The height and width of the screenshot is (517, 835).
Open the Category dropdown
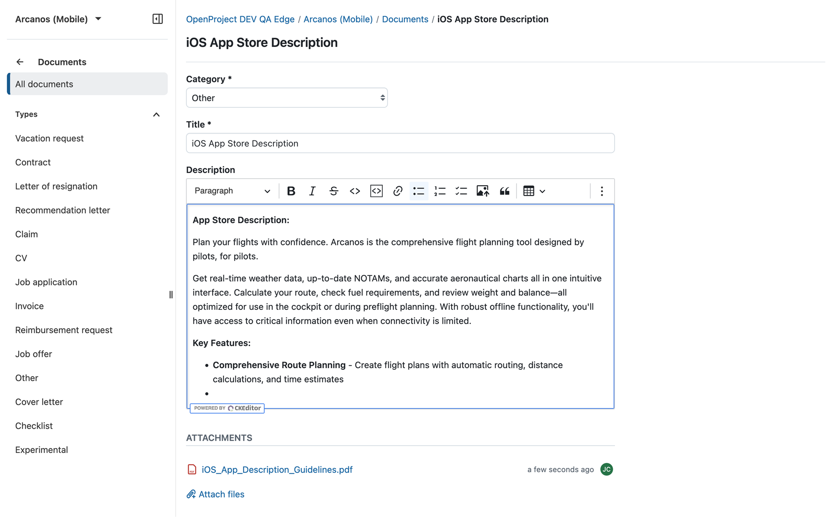pyautogui.click(x=287, y=98)
